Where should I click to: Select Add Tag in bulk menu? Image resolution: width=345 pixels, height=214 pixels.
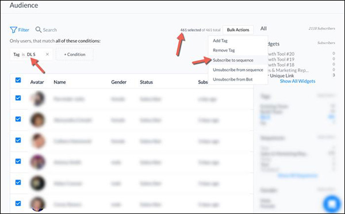pyautogui.click(x=220, y=41)
